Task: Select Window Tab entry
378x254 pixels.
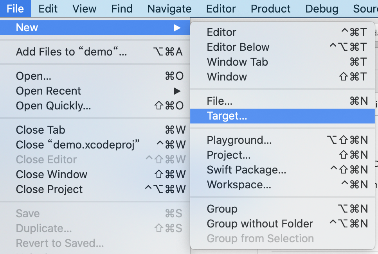Action: click(x=282, y=62)
